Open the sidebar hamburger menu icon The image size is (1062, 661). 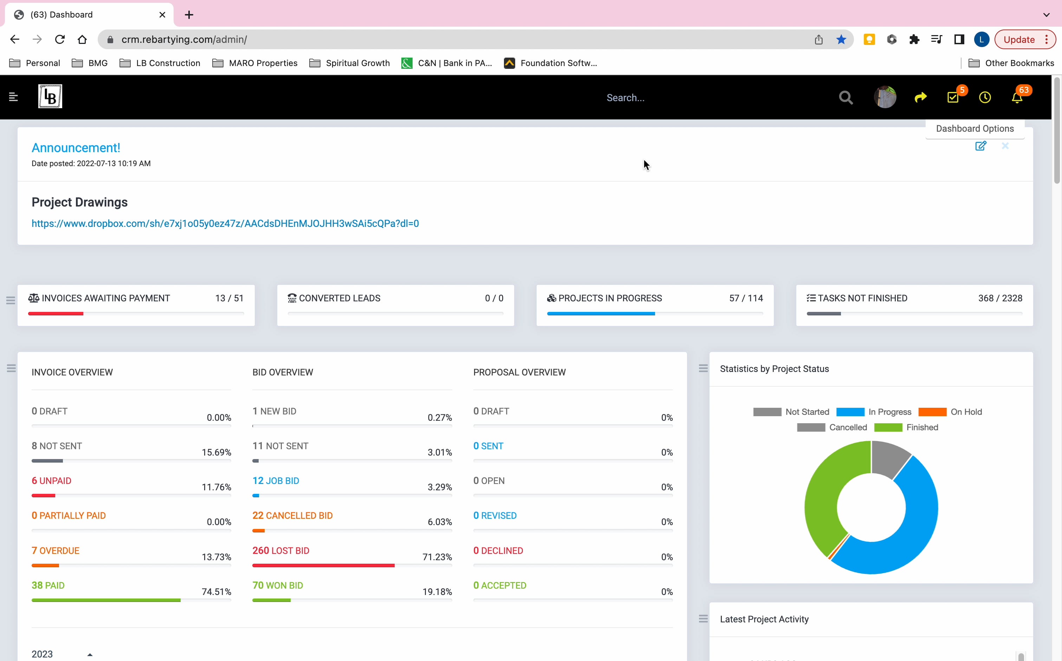(x=14, y=97)
